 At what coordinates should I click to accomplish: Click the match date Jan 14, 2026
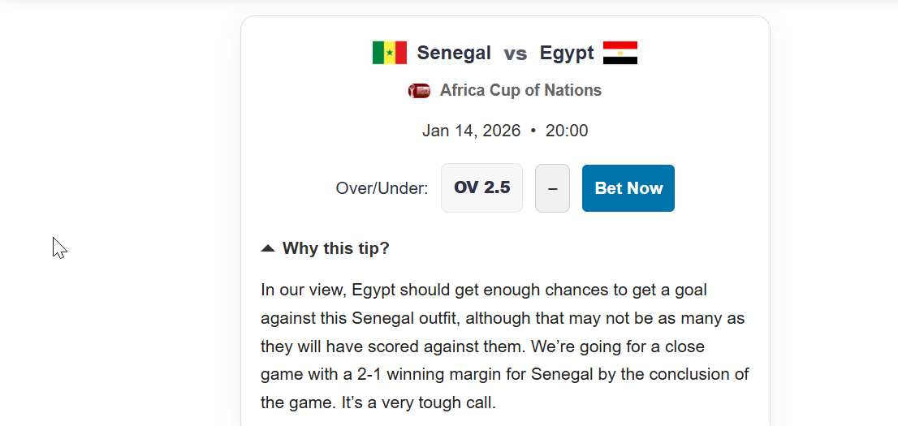(471, 131)
